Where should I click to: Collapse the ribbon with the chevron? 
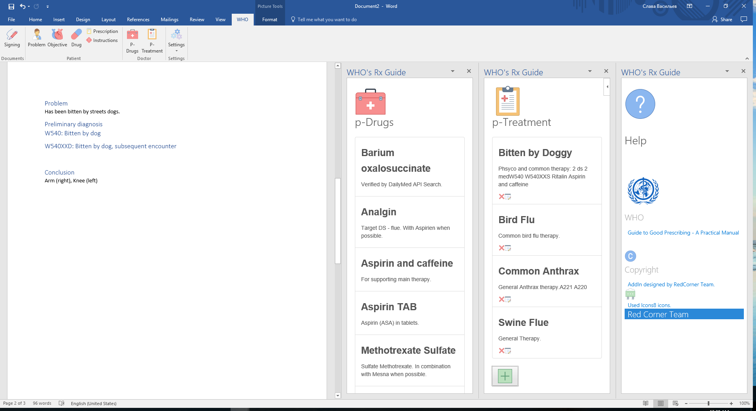(747, 58)
